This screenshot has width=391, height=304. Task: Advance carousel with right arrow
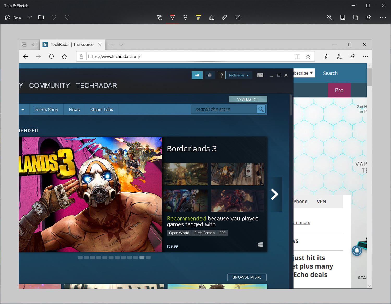pos(275,194)
